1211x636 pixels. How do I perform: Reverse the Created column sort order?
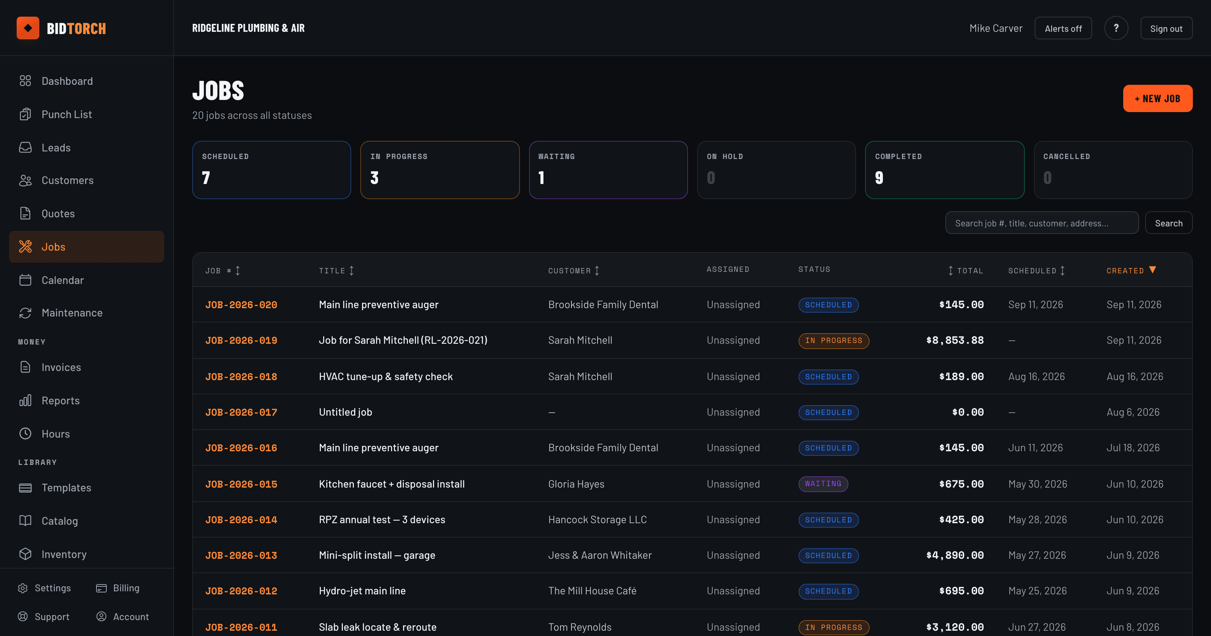tap(1131, 270)
